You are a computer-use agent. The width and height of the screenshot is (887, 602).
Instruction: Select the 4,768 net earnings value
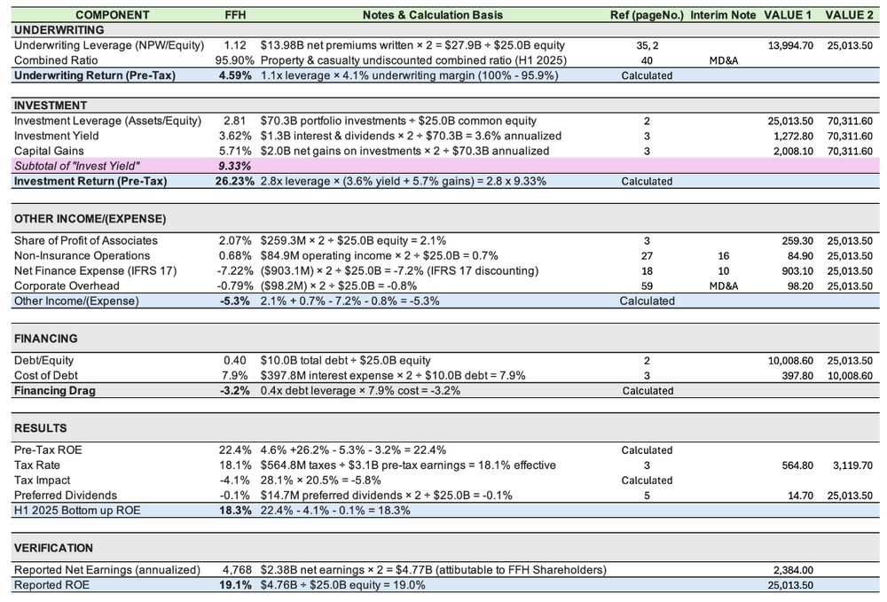[x=237, y=570]
